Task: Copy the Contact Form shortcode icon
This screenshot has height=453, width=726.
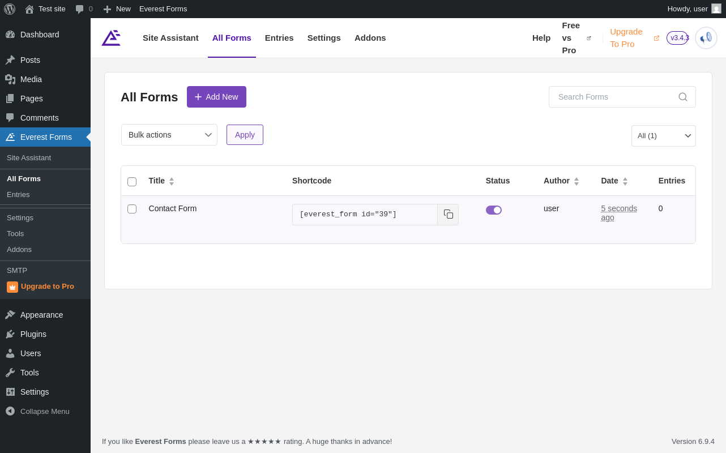Action: [x=448, y=215]
